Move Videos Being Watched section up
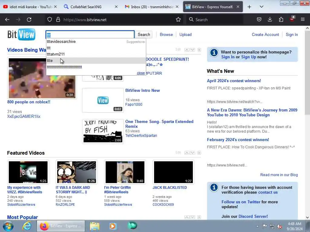 point(186,50)
